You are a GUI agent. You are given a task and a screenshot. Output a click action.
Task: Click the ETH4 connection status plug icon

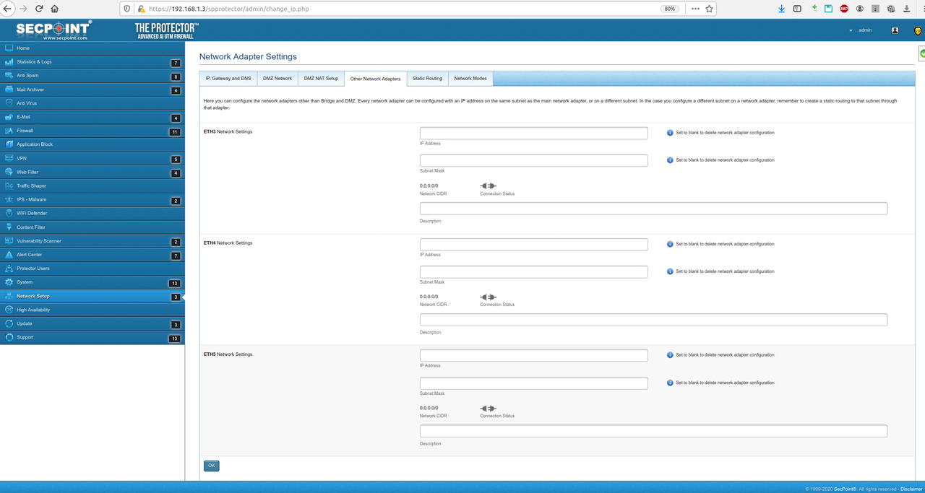click(489, 297)
